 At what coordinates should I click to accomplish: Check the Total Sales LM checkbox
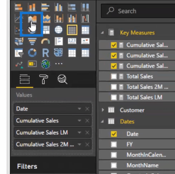point(114,97)
